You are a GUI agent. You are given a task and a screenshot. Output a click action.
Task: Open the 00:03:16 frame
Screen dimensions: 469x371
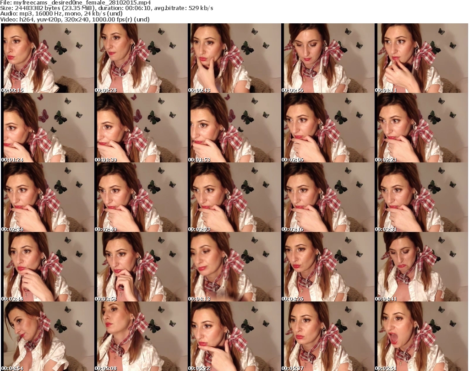[x=327, y=197]
